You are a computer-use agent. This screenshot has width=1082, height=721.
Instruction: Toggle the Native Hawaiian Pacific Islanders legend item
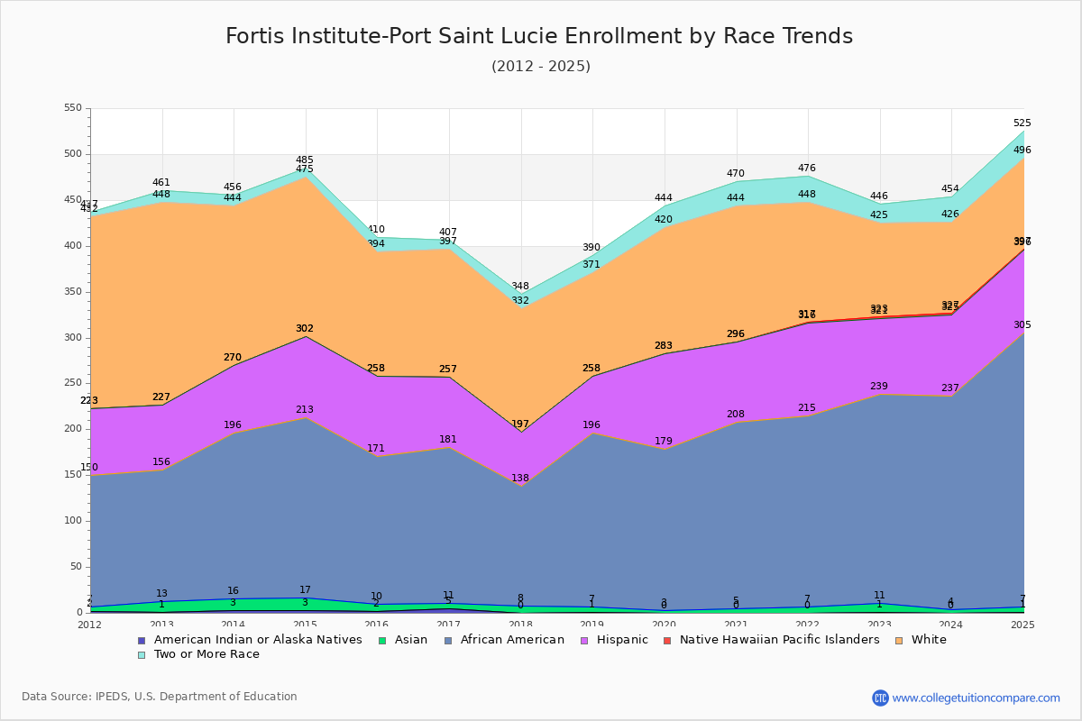click(x=772, y=640)
